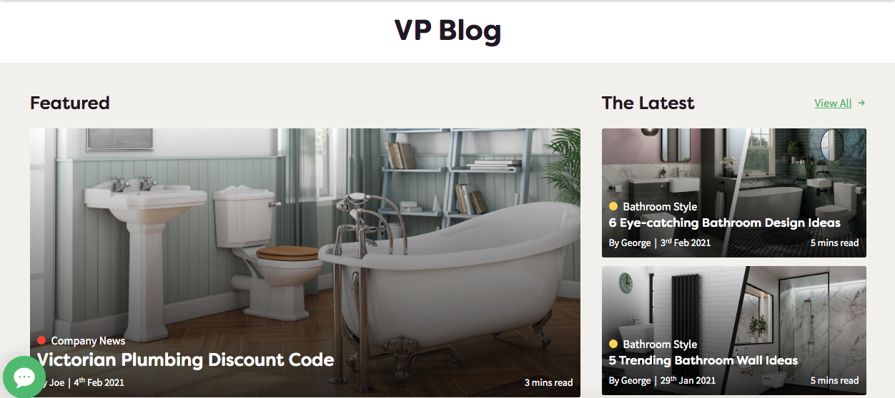Open the green live chat bubble

coord(24,377)
